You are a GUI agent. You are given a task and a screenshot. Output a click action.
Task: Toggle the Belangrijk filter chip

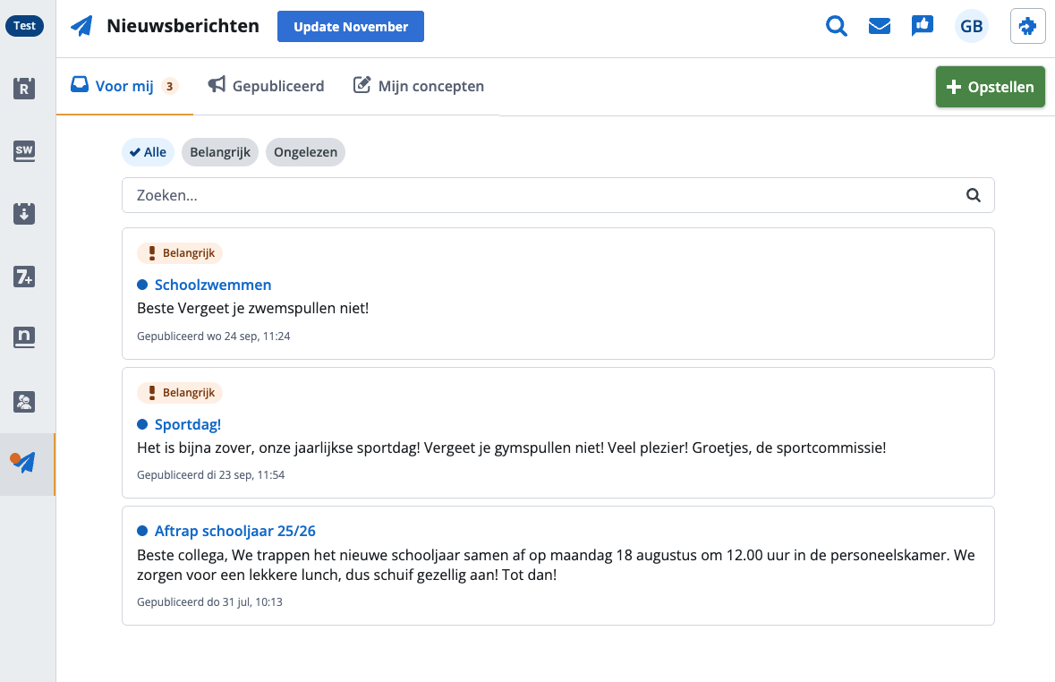click(x=220, y=152)
